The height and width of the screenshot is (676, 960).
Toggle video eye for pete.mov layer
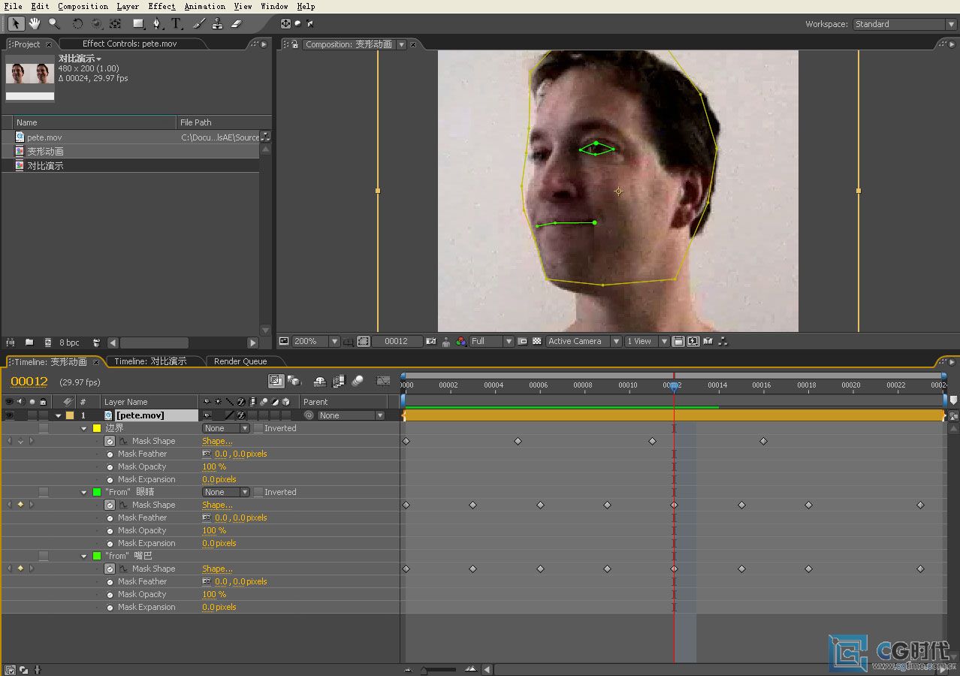[9, 415]
